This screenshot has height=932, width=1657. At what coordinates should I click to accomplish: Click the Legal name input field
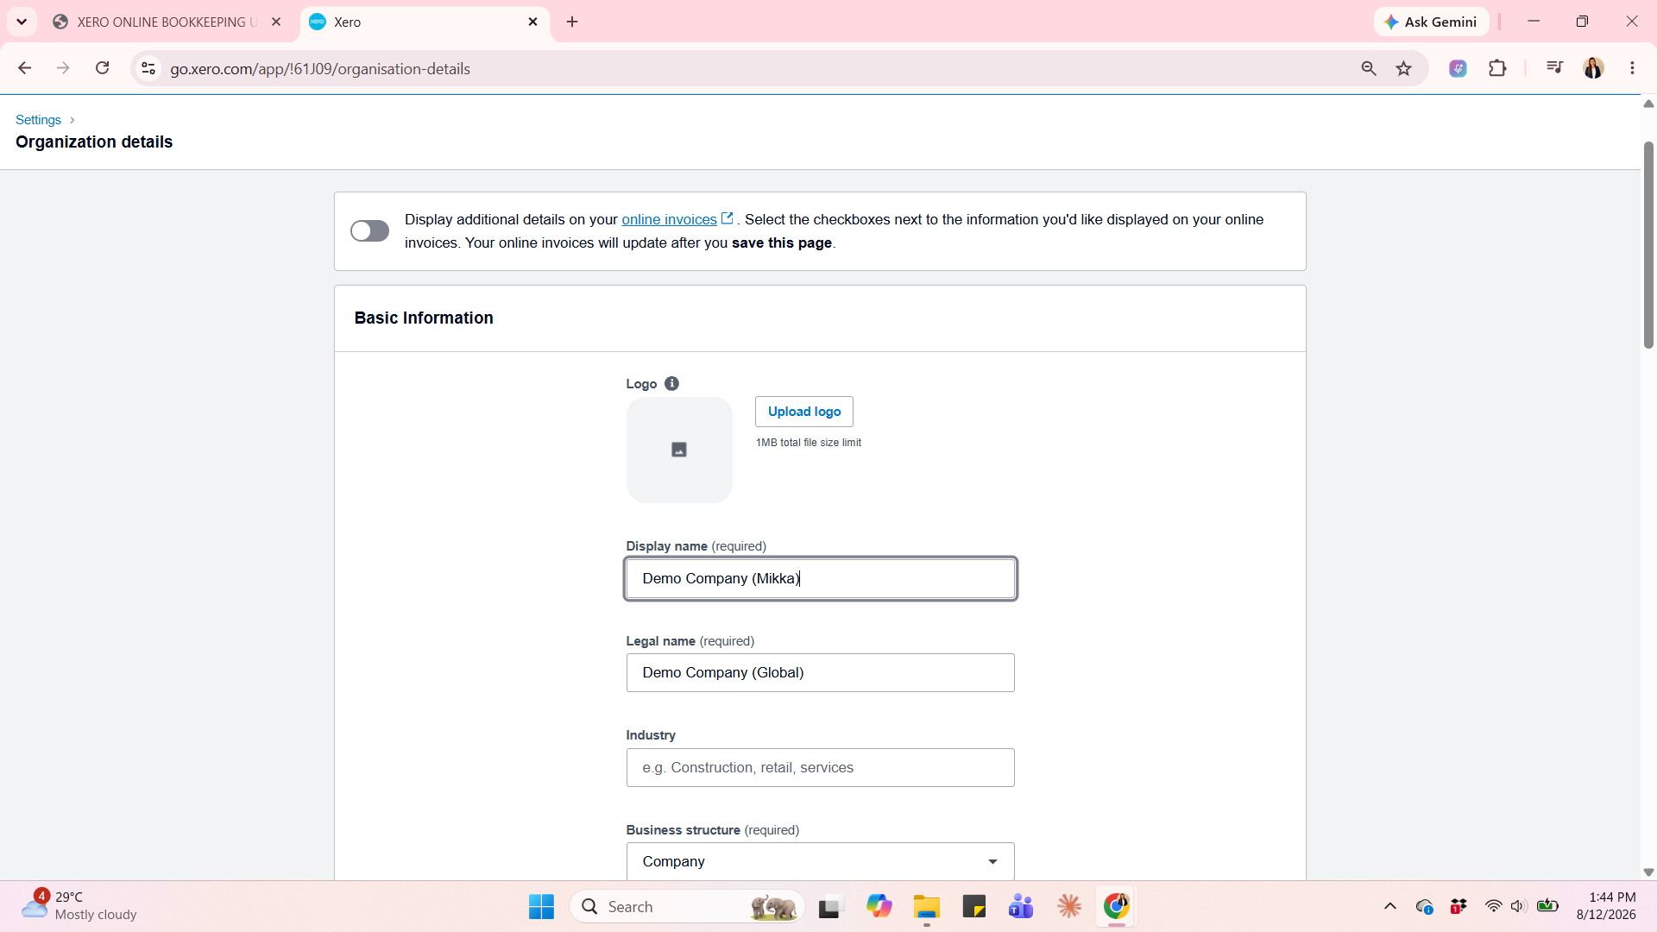click(x=820, y=673)
